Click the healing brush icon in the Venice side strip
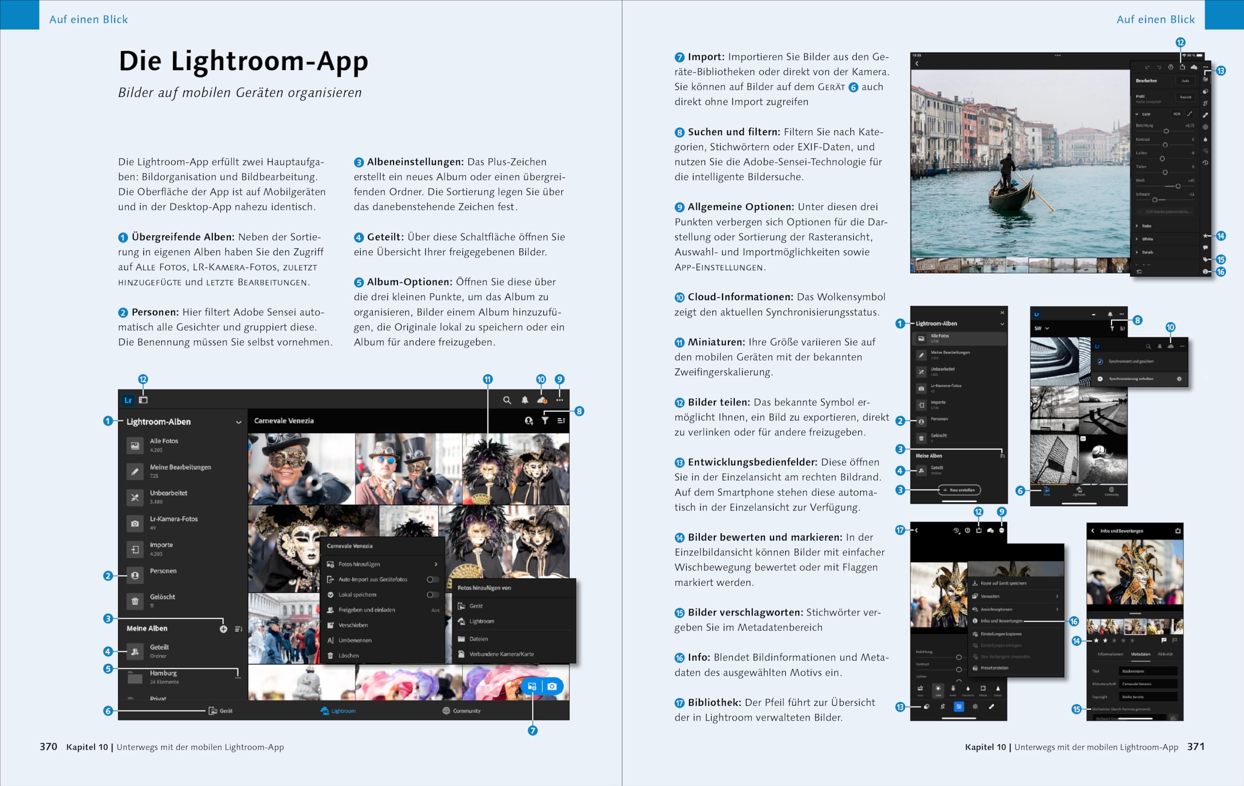Image resolution: width=1244 pixels, height=786 pixels. click(1206, 115)
